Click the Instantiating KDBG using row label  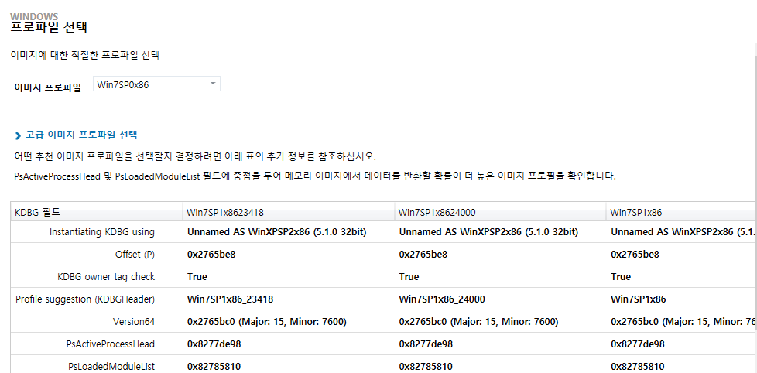click(x=102, y=232)
